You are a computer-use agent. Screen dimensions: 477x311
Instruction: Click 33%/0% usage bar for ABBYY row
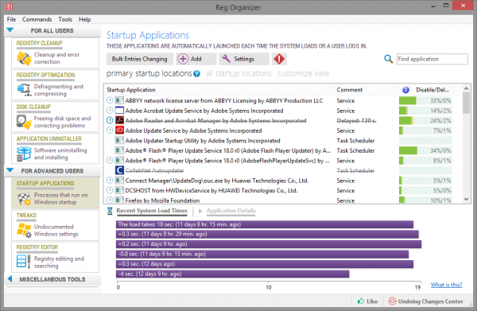pyautogui.click(x=425, y=100)
